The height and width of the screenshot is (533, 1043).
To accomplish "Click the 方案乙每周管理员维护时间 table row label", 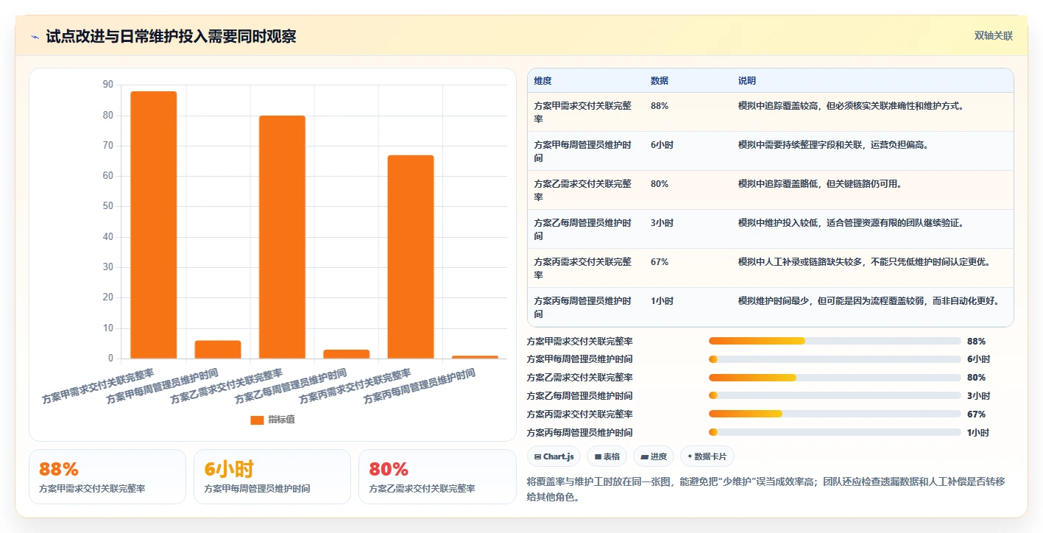I will tap(583, 229).
